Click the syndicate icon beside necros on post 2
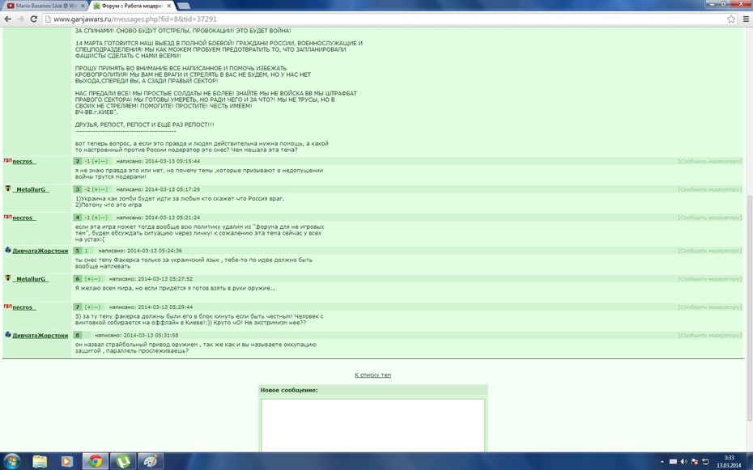 [x=7, y=160]
